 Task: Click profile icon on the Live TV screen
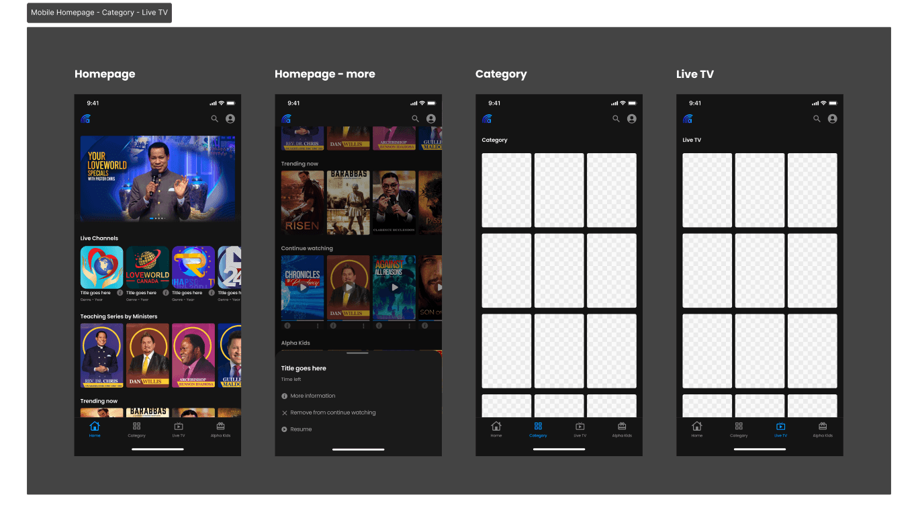[833, 119]
